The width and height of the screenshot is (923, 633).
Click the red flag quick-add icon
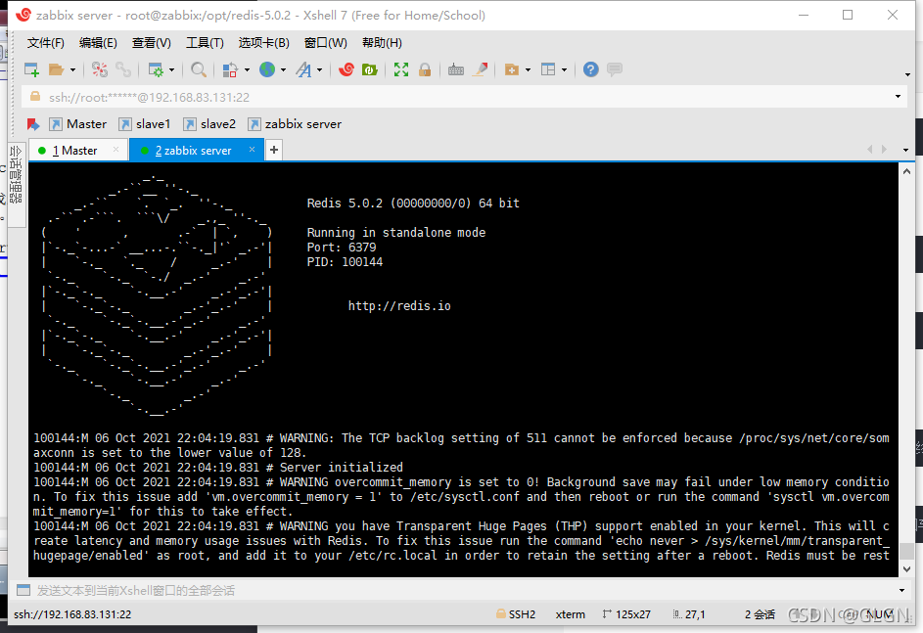[33, 124]
